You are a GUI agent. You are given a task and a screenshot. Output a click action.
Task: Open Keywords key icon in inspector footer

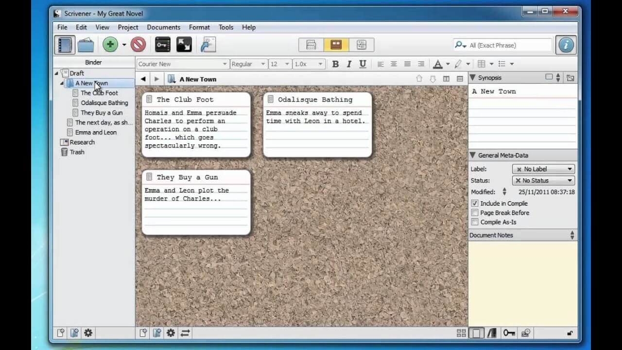[x=509, y=333]
